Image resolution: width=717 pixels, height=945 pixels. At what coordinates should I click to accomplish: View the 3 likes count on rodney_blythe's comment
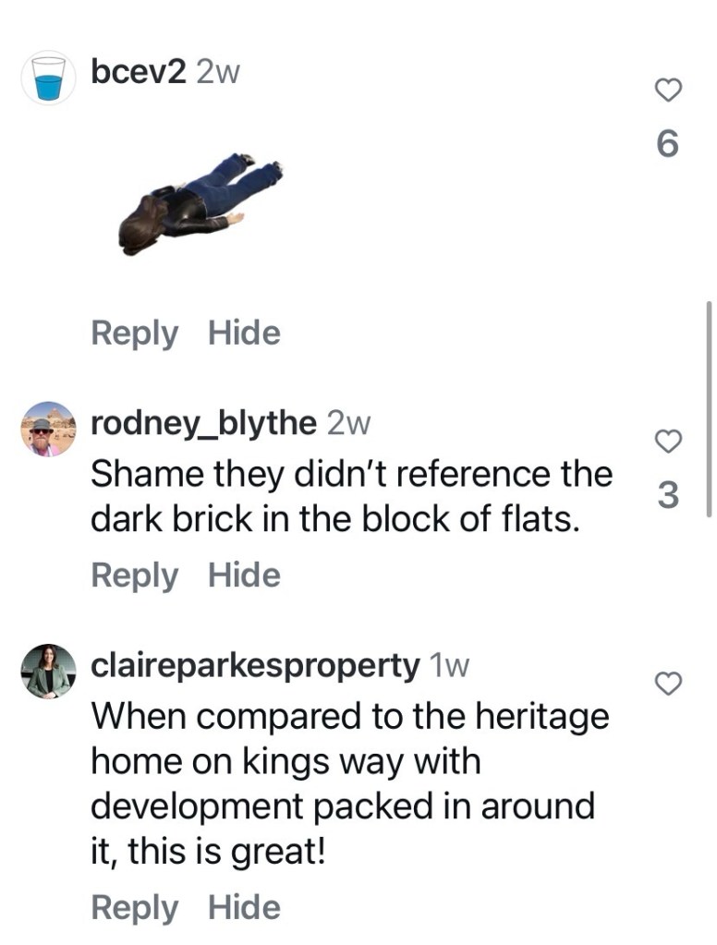click(x=667, y=495)
